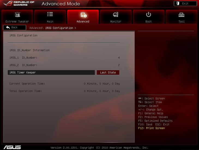This screenshot has height=150, width=199.
Task: Open the Last State dropdown
Action: pos(108,73)
